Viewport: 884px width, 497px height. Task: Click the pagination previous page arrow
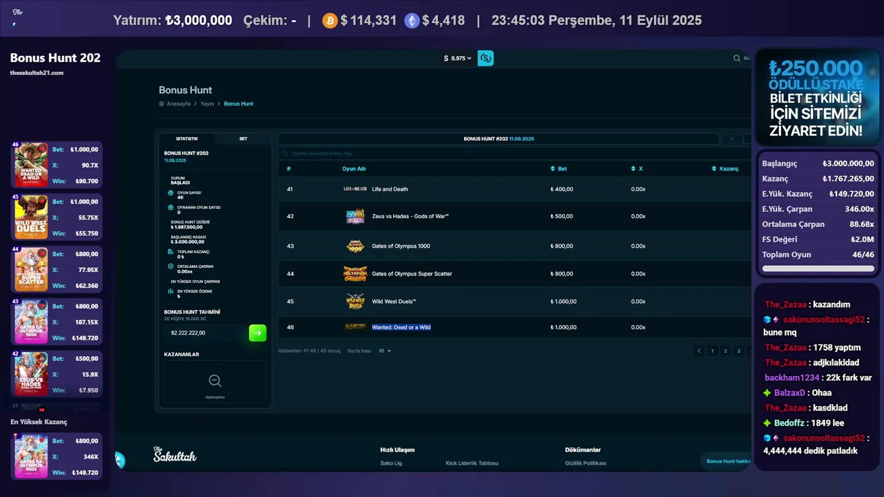pyautogui.click(x=699, y=351)
